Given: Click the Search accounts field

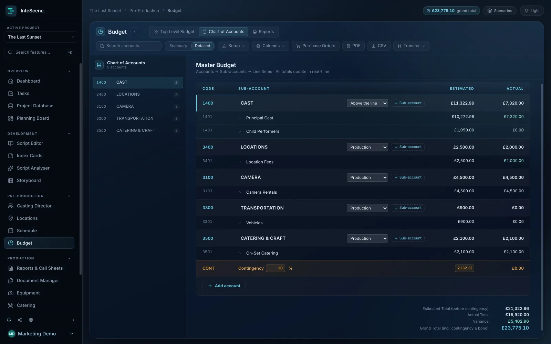Looking at the screenshot, I should pos(129,46).
